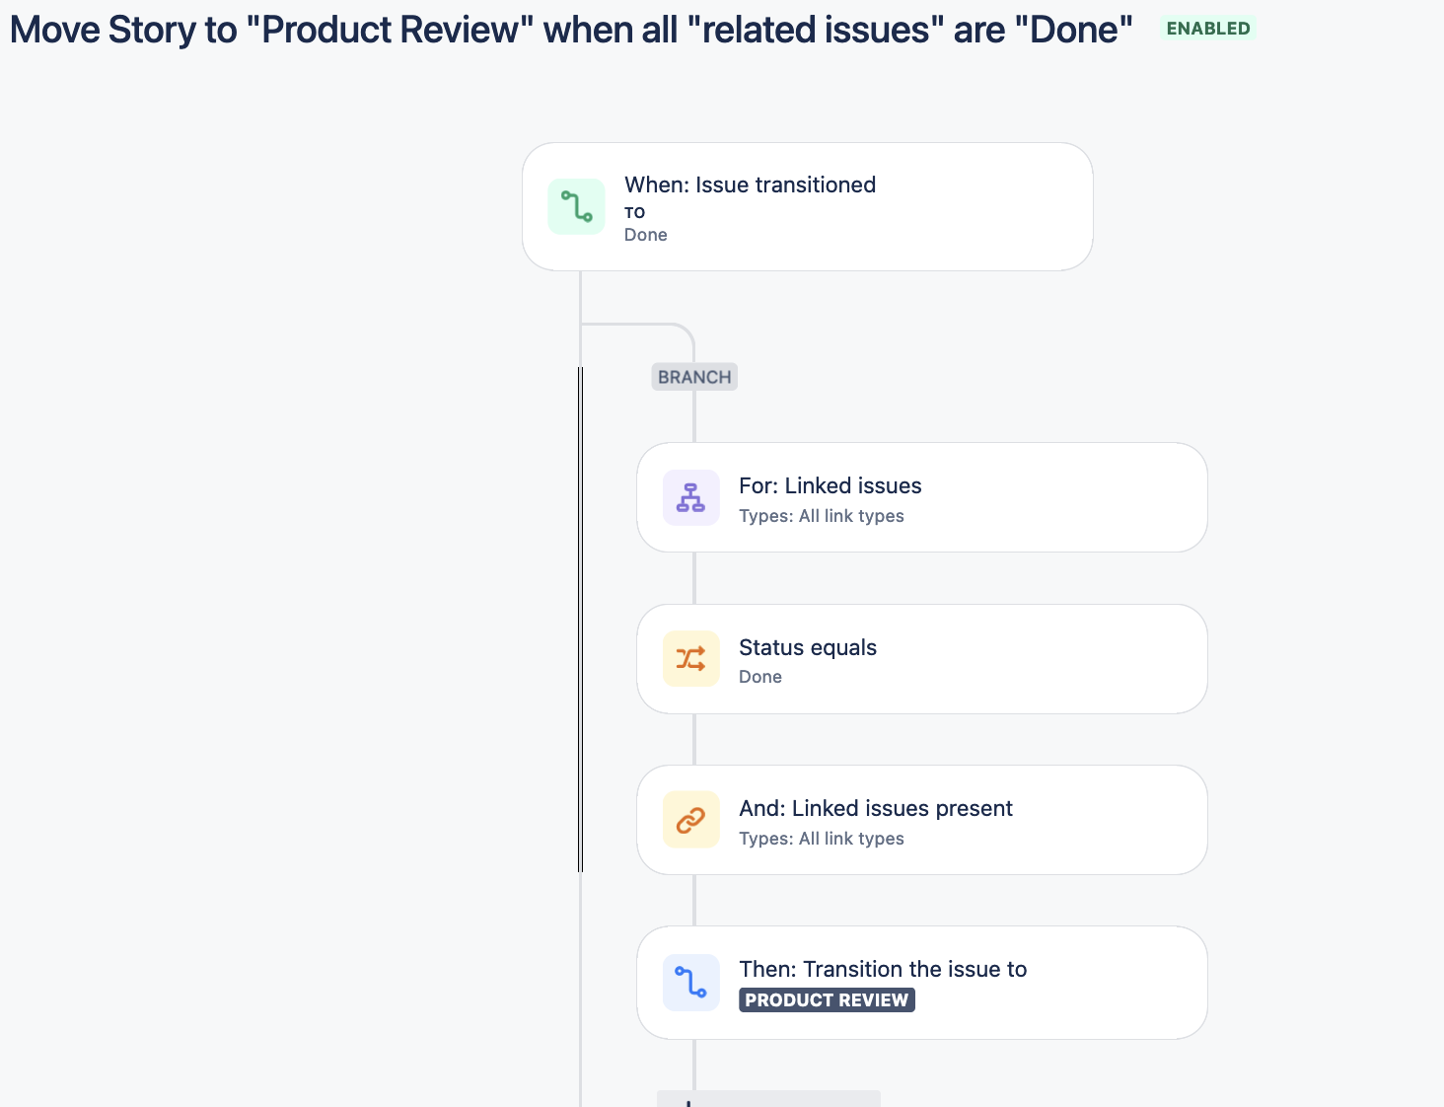
Task: Open the "For: Linked issues" branch card
Action: [x=921, y=497]
